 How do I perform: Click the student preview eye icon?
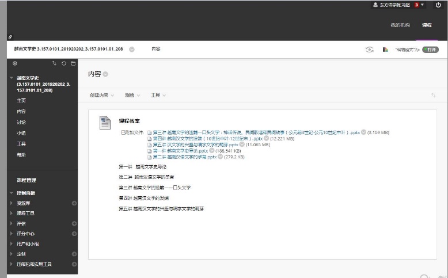coord(370,49)
